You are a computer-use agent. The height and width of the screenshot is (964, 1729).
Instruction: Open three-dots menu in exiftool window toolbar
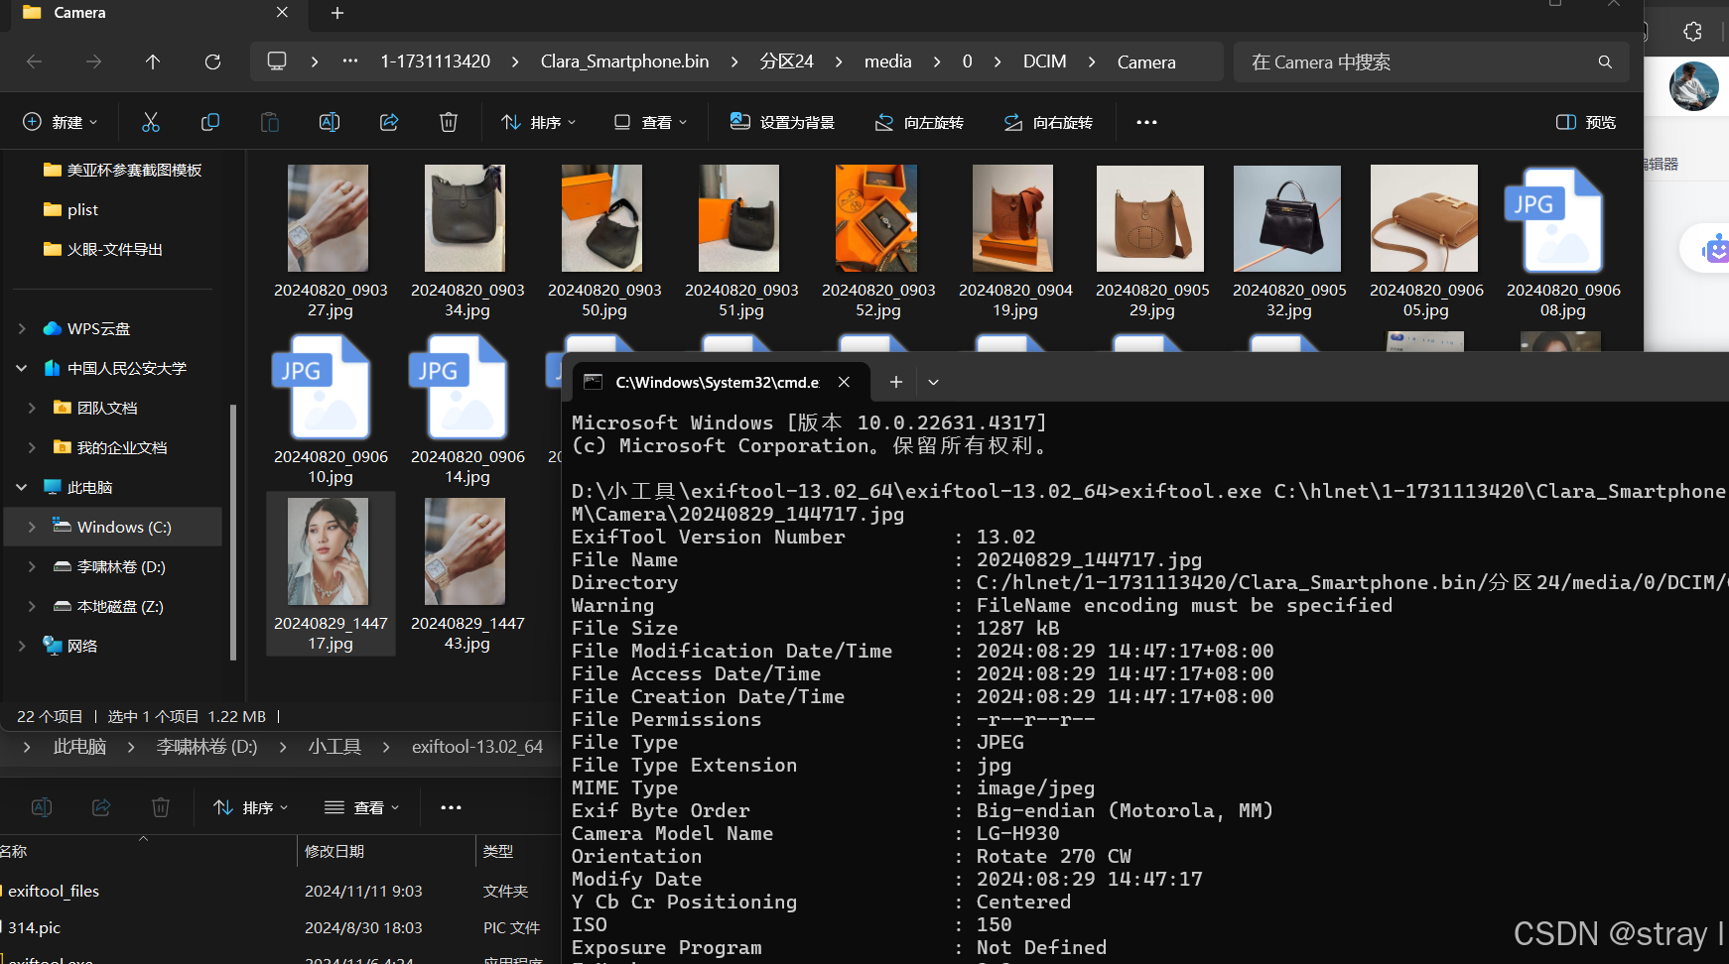(451, 807)
